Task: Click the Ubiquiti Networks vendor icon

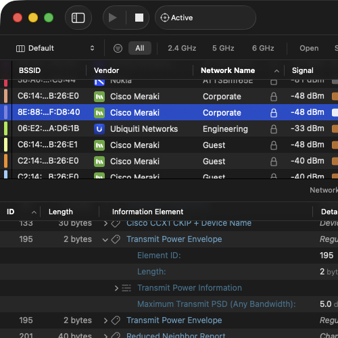Action: click(x=99, y=129)
